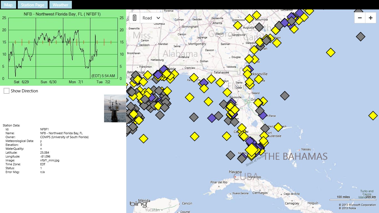Open Road map type dropdown

(x=151, y=18)
